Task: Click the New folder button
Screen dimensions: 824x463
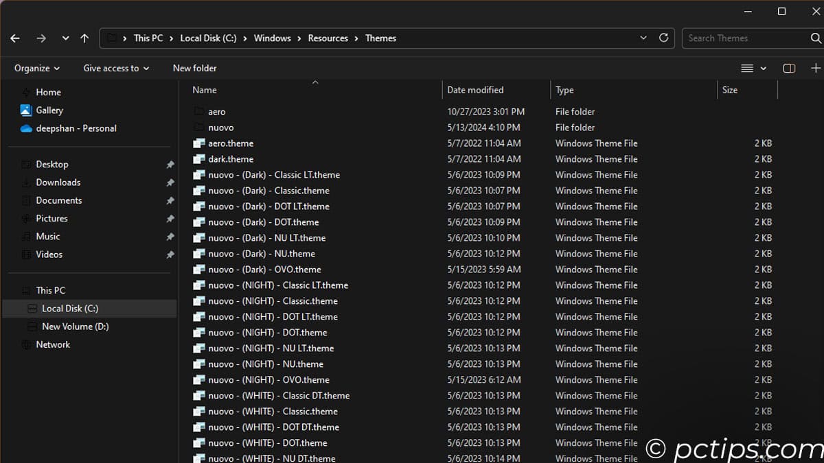Action: 194,68
